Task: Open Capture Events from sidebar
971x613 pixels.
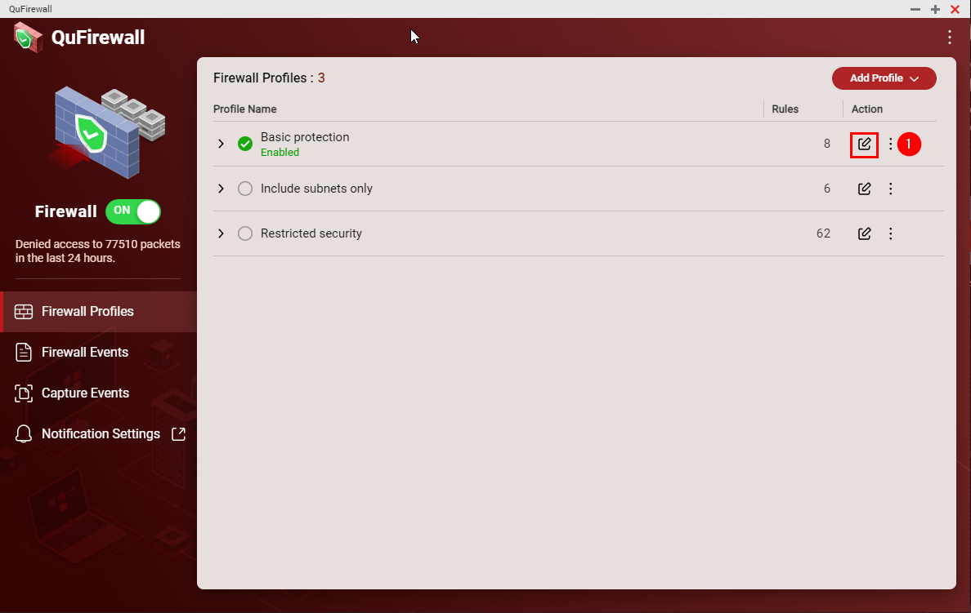Action: point(85,393)
